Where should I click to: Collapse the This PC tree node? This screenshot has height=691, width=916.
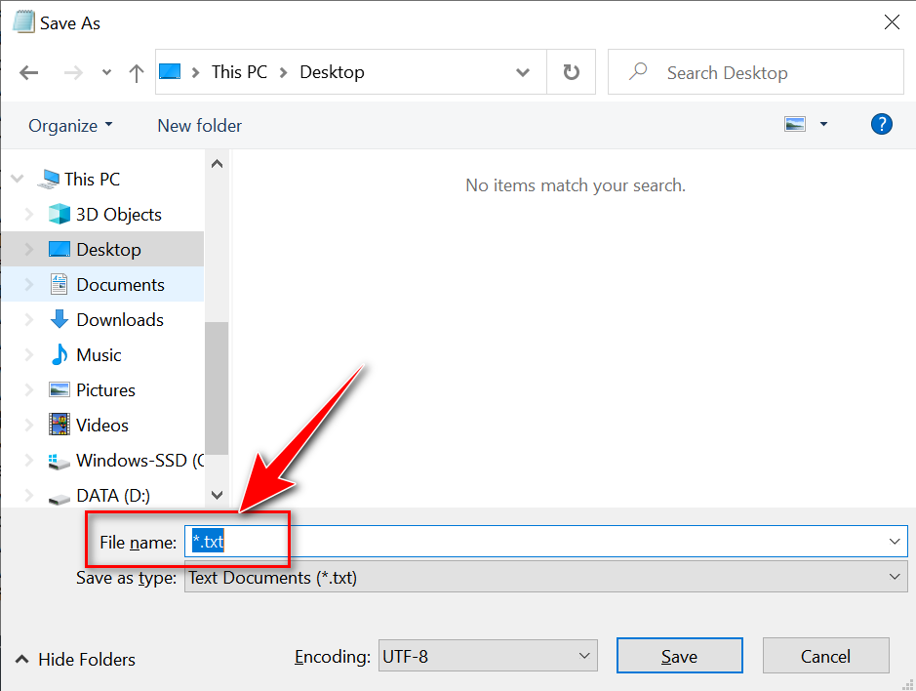pyautogui.click(x=17, y=180)
